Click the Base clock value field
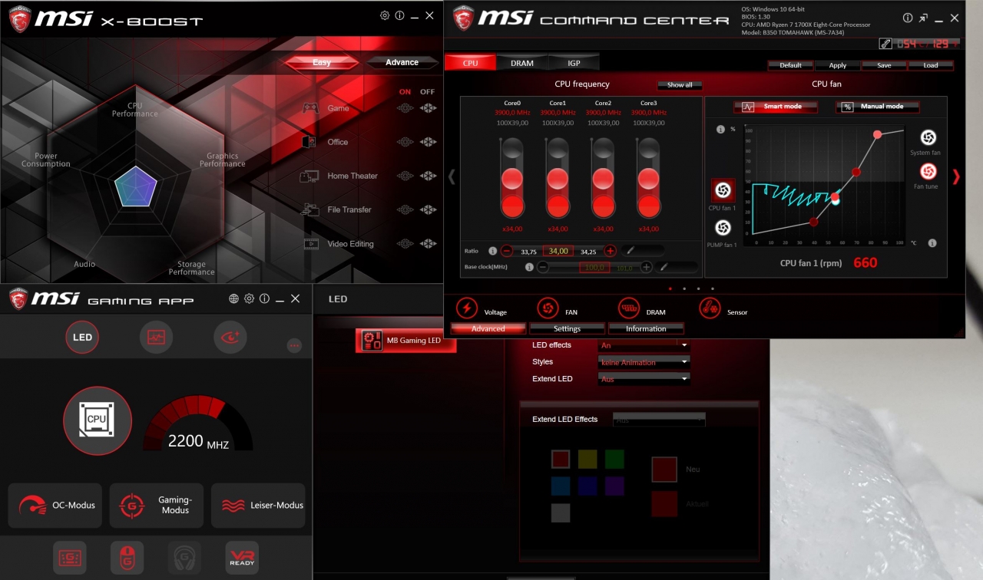Image resolution: width=983 pixels, height=580 pixels. [594, 267]
